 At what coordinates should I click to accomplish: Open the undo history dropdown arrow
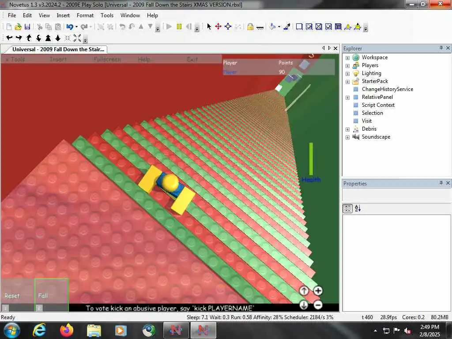coord(76,27)
